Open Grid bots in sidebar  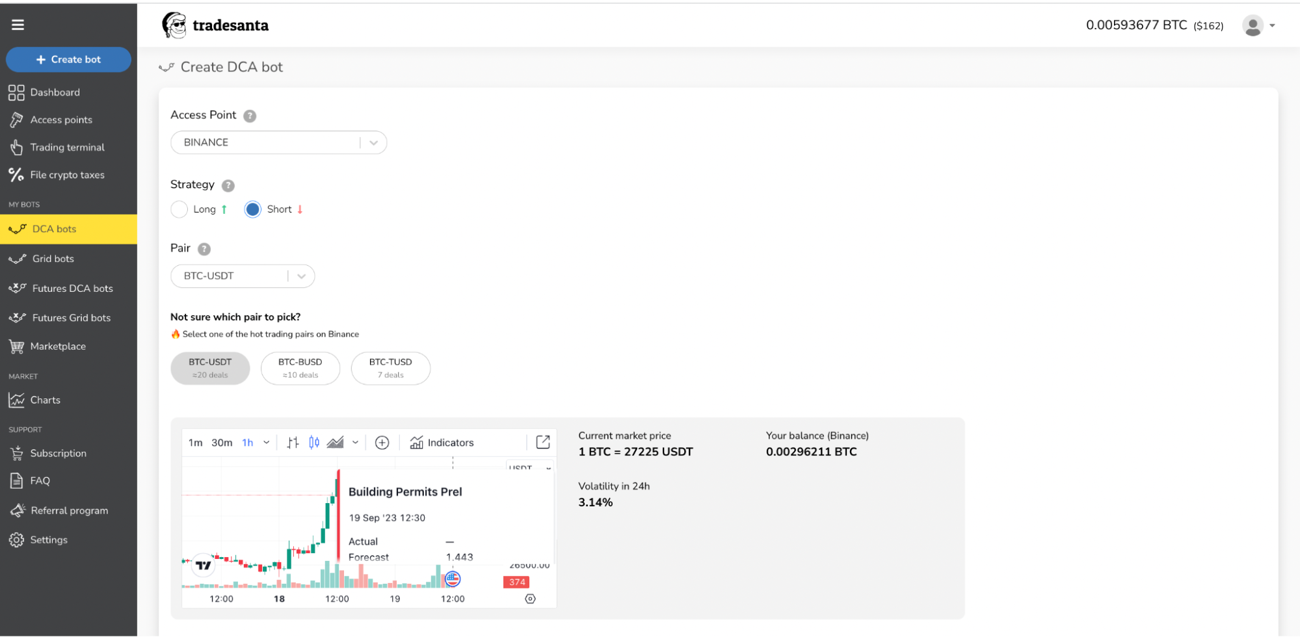tap(53, 259)
